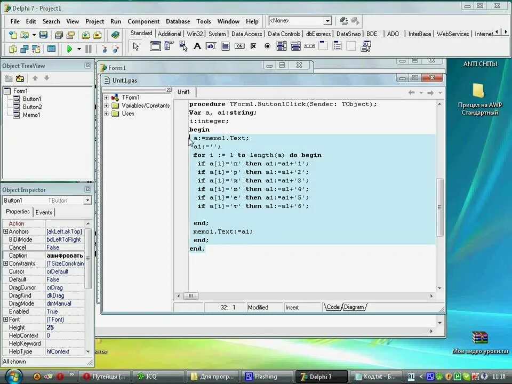Click the Windows Start orb
Image resolution: width=512 pixels, height=384 pixels.
[x=14, y=376]
